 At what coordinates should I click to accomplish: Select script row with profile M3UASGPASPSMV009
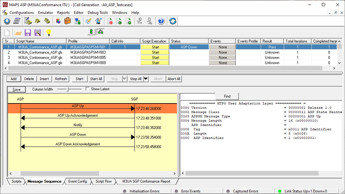click(x=170, y=63)
